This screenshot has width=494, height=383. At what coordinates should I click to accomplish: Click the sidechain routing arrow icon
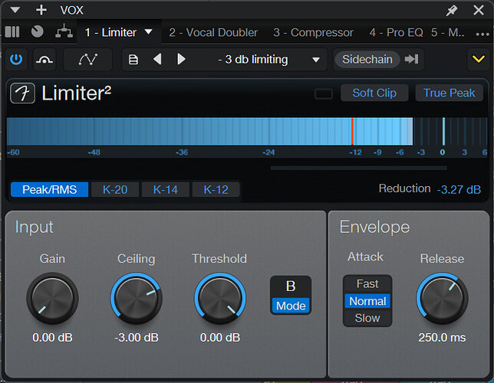411,59
